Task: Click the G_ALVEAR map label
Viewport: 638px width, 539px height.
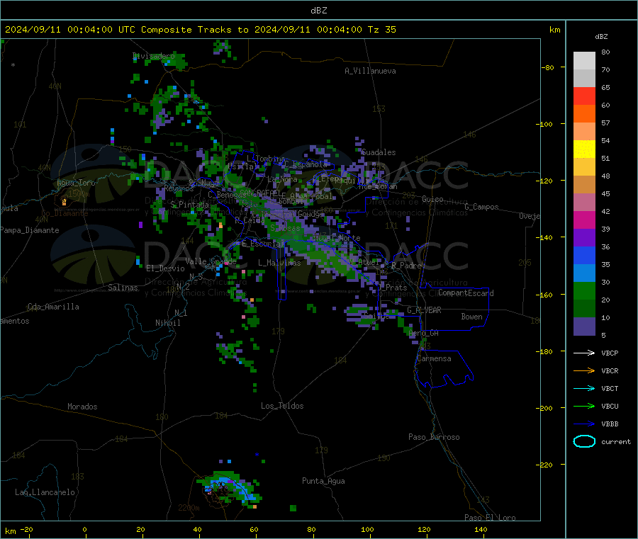Action: [424, 310]
